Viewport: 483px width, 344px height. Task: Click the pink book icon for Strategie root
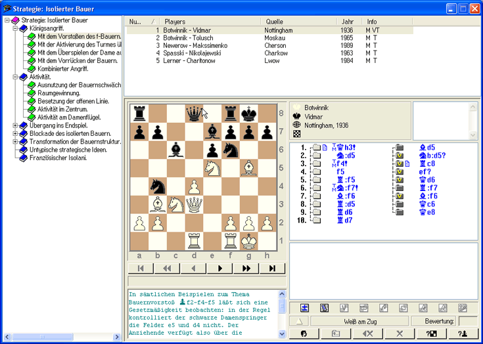pyautogui.click(x=15, y=20)
